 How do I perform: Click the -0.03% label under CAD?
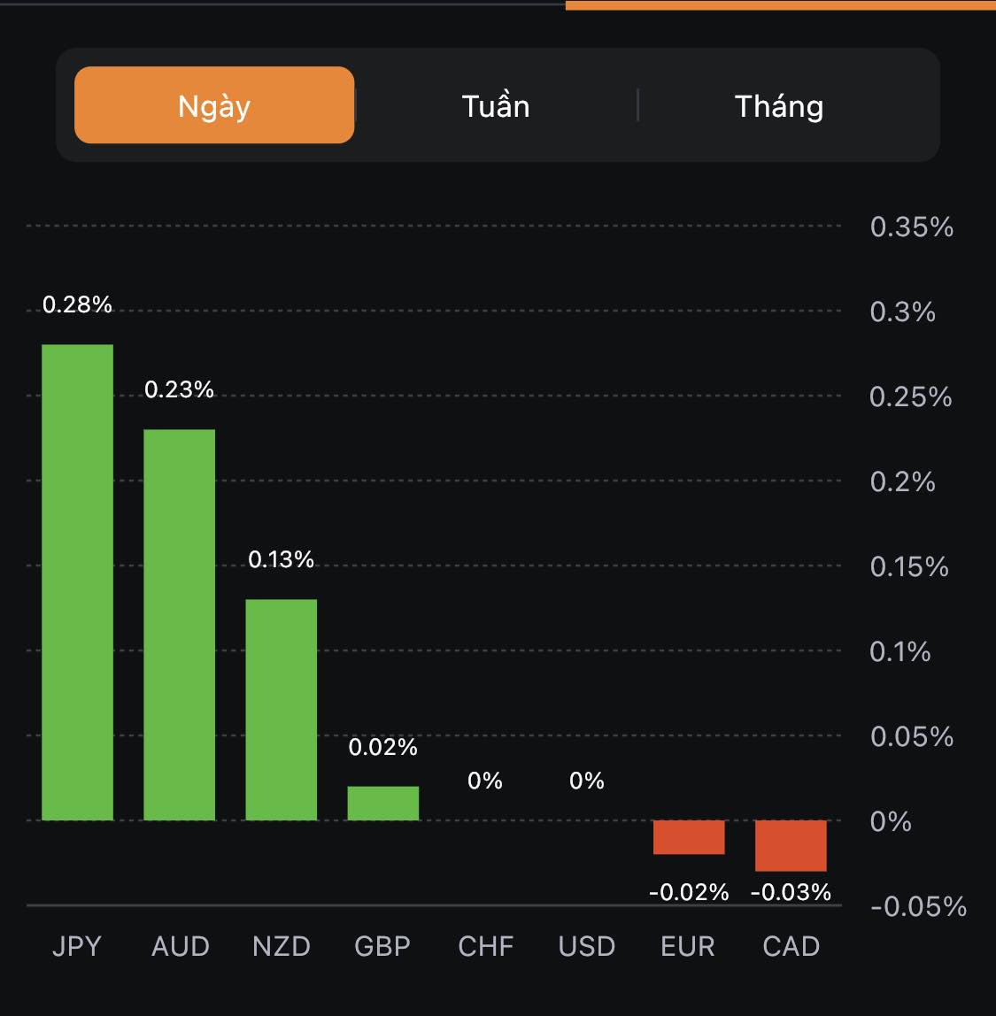pyautogui.click(x=791, y=892)
